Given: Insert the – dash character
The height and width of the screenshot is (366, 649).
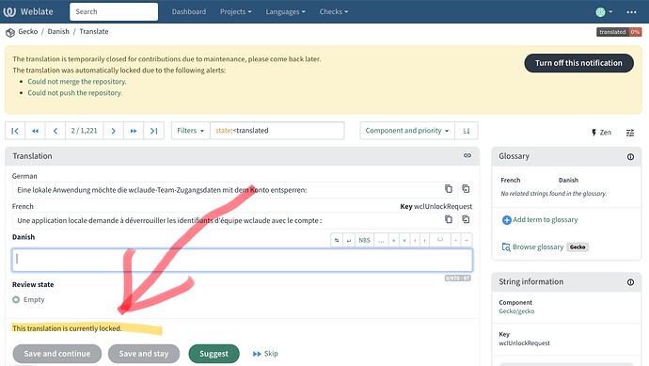Looking at the screenshot, I should tap(467, 240).
